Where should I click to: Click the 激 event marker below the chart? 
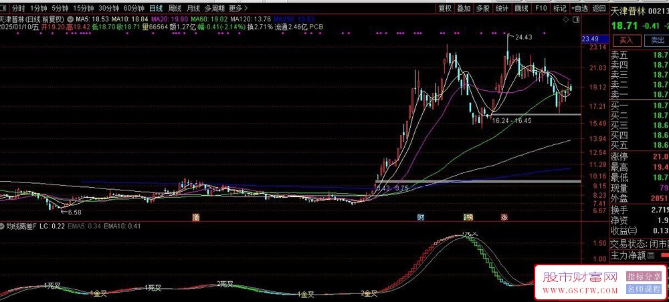pyautogui.click(x=195, y=217)
